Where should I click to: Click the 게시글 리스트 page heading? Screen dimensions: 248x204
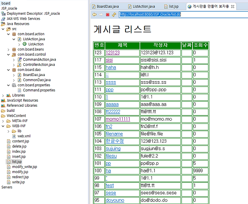point(122,30)
